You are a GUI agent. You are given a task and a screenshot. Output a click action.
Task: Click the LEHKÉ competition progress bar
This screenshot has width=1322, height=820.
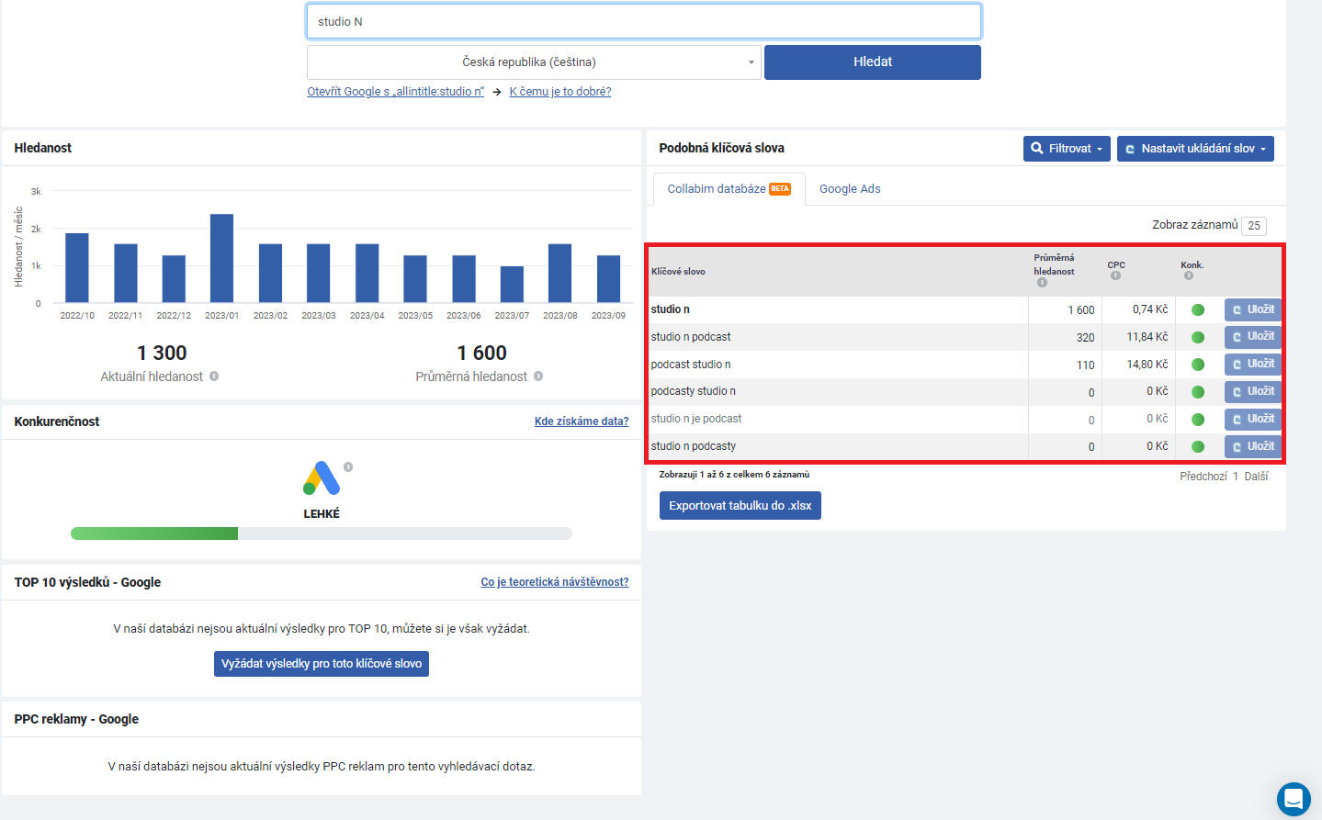(322, 534)
